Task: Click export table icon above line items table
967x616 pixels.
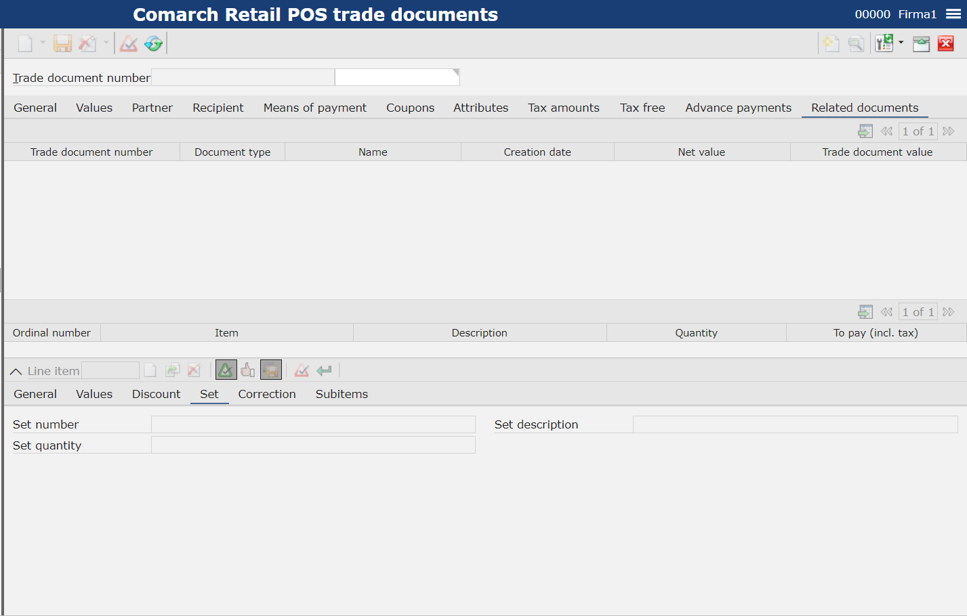Action: pyautogui.click(x=865, y=312)
